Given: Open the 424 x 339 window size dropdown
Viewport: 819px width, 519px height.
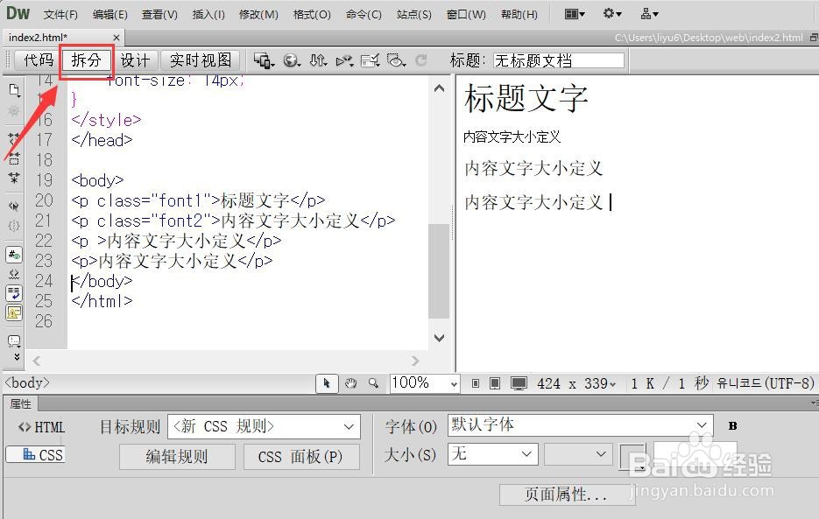Looking at the screenshot, I should tap(578, 382).
